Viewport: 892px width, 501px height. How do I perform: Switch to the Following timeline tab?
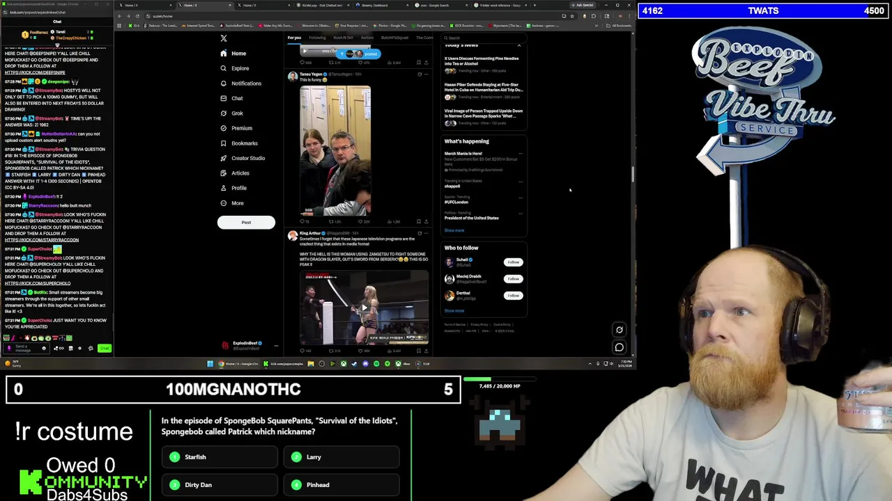coord(317,38)
